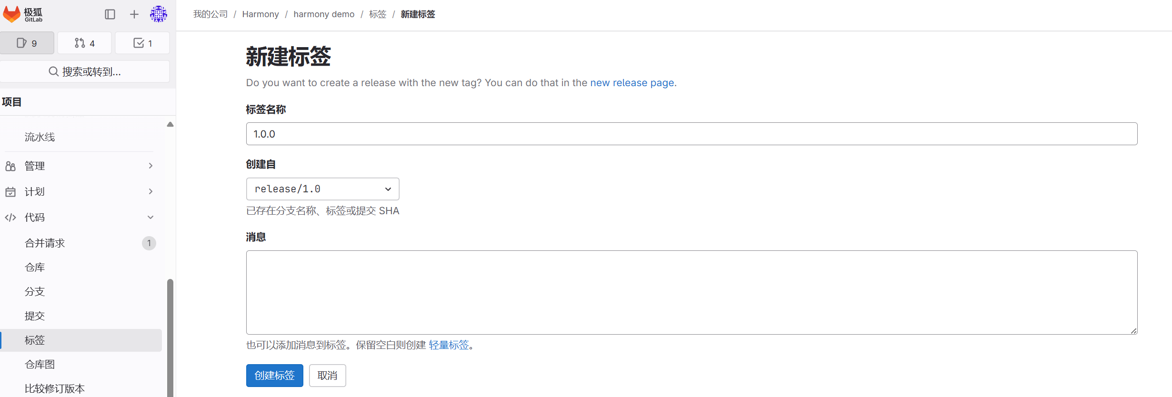The width and height of the screenshot is (1172, 397).
Task: Open the release/1.0 创建自 dropdown
Action: pos(322,189)
